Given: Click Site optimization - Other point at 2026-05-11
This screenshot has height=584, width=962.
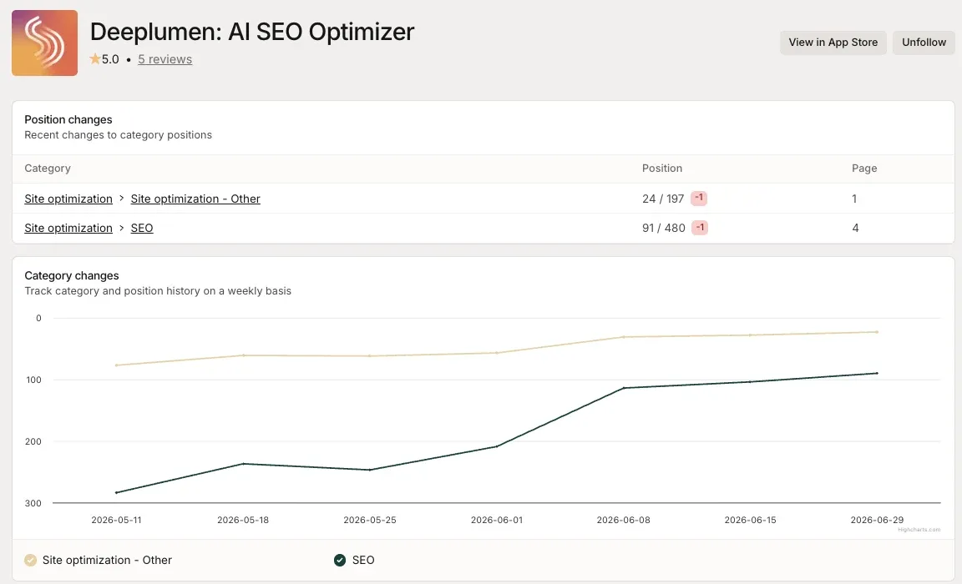Looking at the screenshot, I should 117,365.
